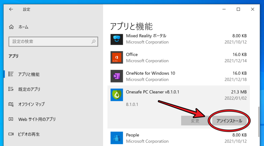Select the Mixed Reality ポータル entry name

(x=146, y=36)
